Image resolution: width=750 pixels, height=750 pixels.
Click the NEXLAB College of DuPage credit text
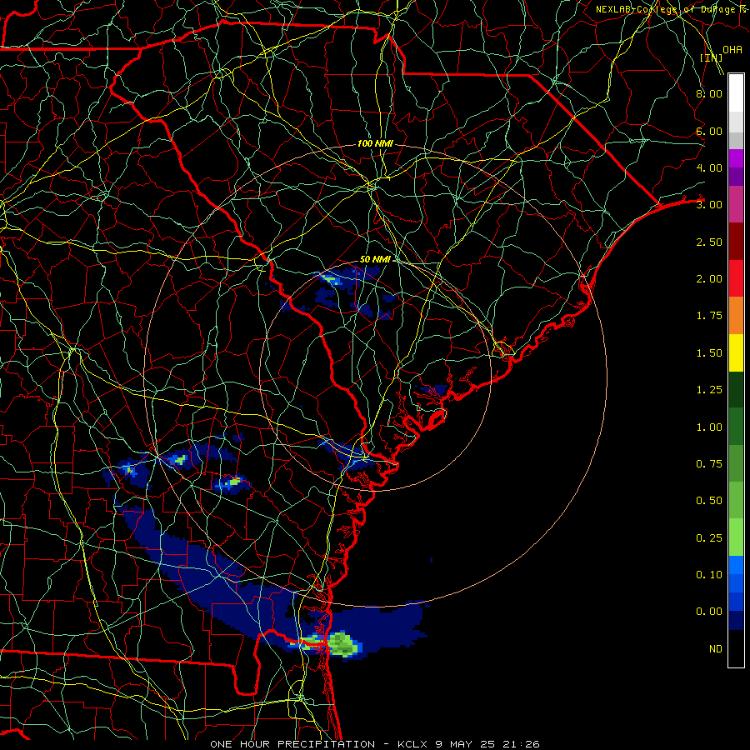coord(672,9)
